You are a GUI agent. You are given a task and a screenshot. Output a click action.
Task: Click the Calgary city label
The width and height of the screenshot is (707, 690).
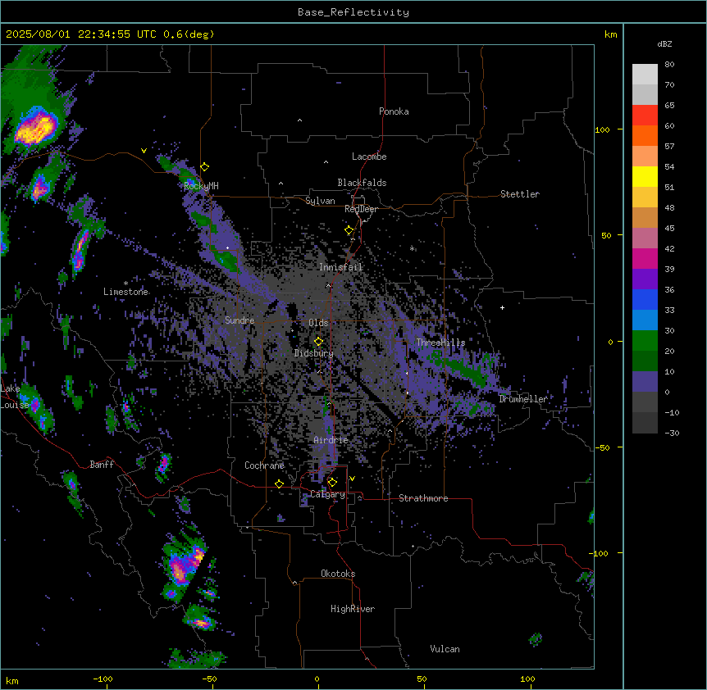[x=327, y=494]
